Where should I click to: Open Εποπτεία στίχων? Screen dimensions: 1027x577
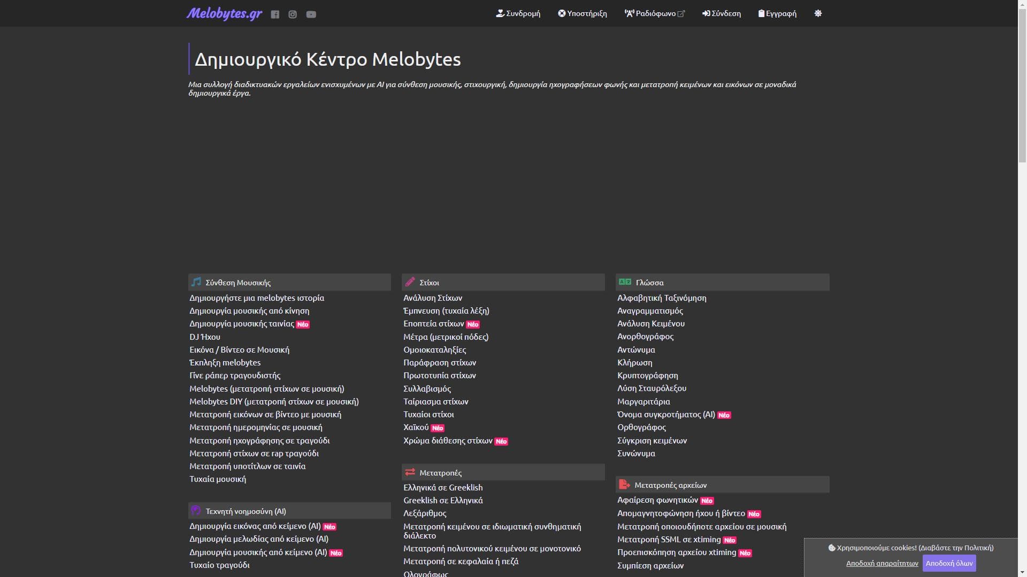point(434,324)
